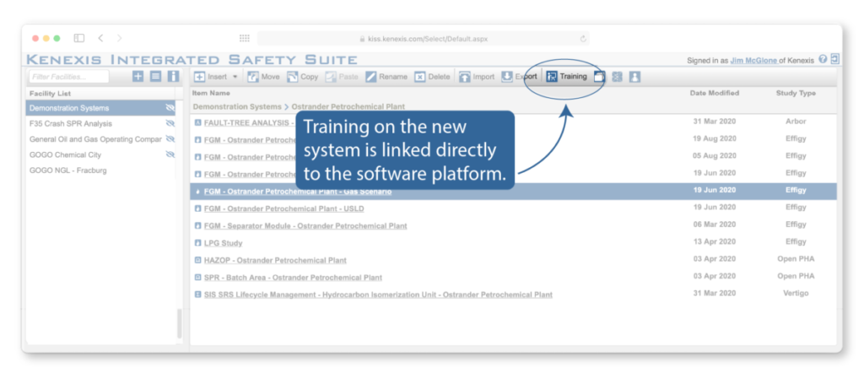864x379 pixels.
Task: Click the window icon right of Training
Action: 600,77
